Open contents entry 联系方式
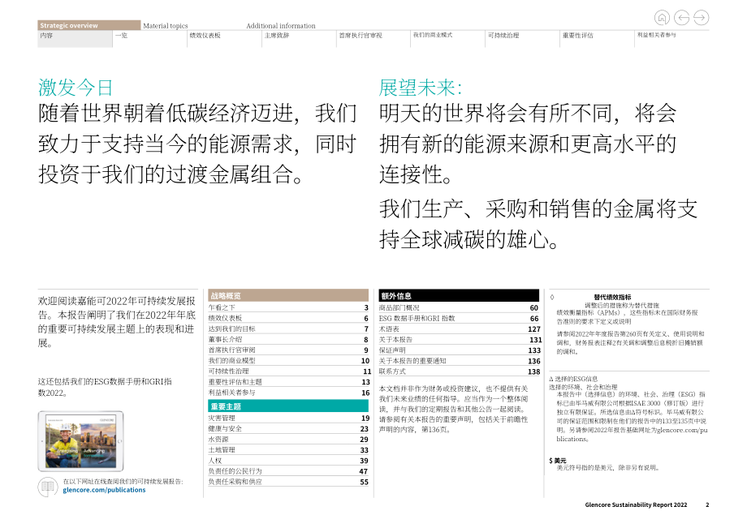 (459, 371)
